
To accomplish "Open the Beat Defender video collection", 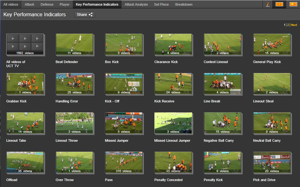I will [74, 45].
